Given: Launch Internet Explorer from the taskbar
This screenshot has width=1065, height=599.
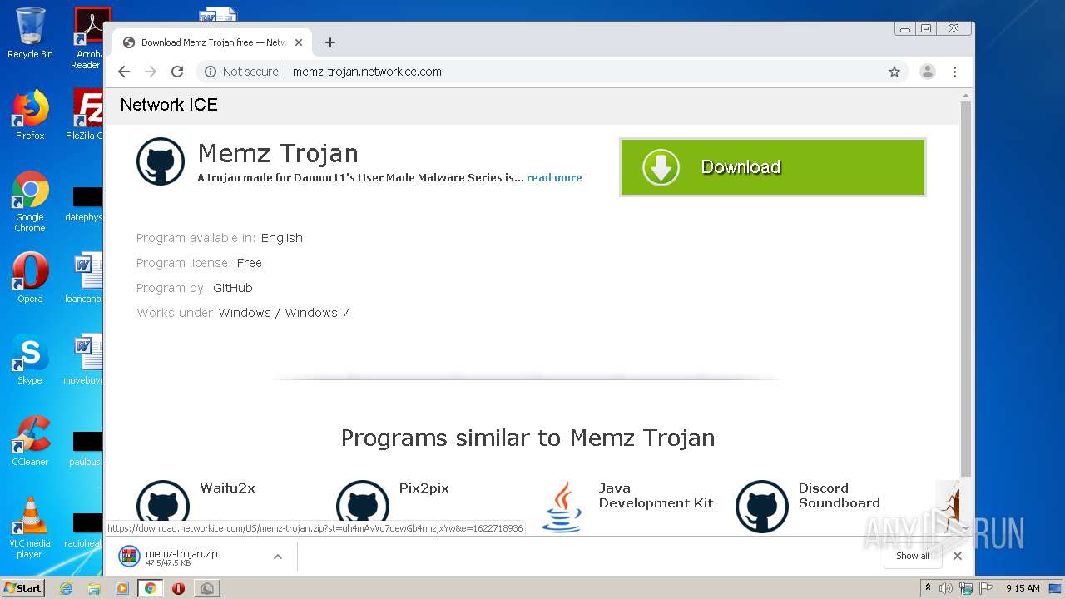Looking at the screenshot, I should (x=66, y=588).
